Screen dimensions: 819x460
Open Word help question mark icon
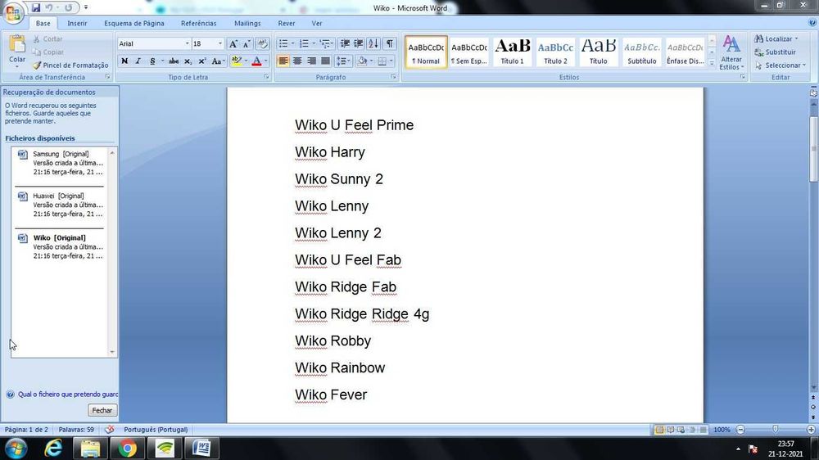(x=812, y=23)
